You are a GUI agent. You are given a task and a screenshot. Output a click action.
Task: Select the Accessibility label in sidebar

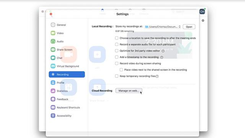click(64, 116)
